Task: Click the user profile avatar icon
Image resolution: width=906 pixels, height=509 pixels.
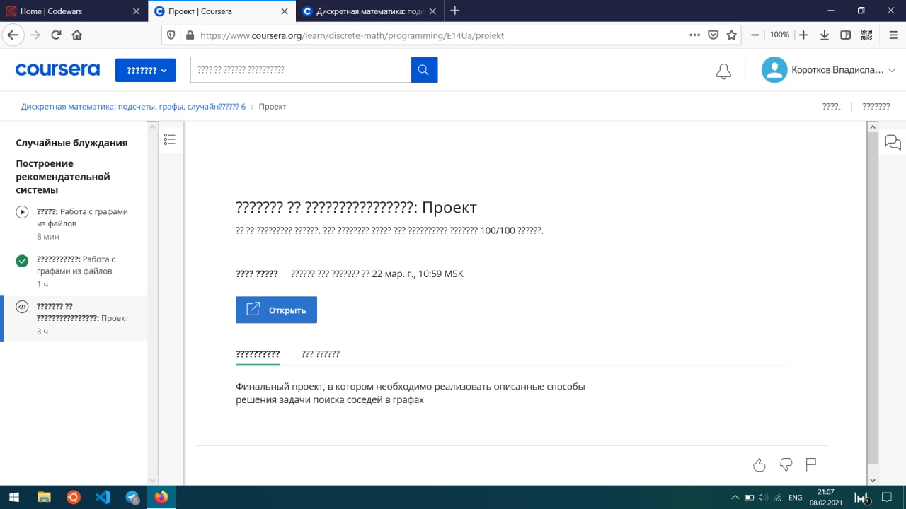Action: pos(774,69)
